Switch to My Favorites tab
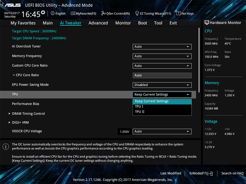This screenshot has width=246, height=184. [23, 23]
